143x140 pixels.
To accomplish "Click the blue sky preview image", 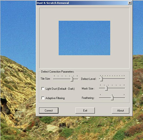I will tap(84, 38).
